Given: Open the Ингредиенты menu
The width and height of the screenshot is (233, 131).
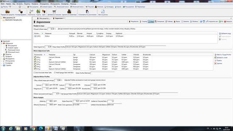Looking at the screenshot, I should click(44, 4).
